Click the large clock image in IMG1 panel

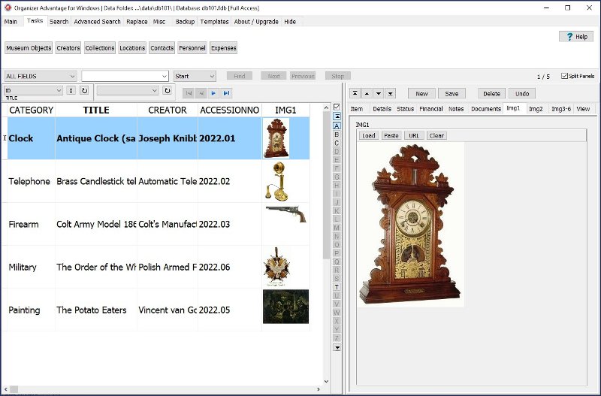pos(410,225)
